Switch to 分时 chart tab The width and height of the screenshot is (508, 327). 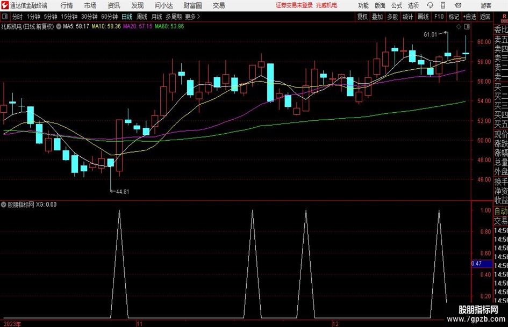[x=17, y=17]
